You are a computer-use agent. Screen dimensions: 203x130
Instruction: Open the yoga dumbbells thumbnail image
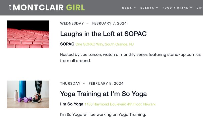coord(28,94)
